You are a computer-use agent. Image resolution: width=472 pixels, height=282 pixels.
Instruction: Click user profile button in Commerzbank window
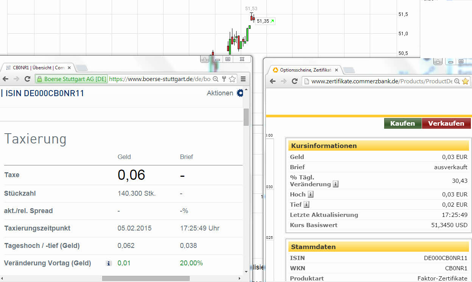pyautogui.click(x=438, y=61)
